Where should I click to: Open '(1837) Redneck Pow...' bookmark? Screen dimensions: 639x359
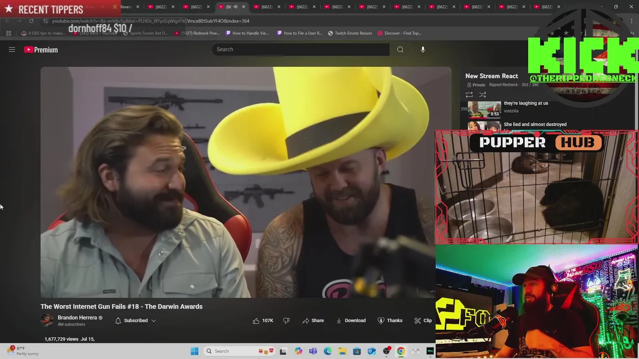(x=197, y=33)
